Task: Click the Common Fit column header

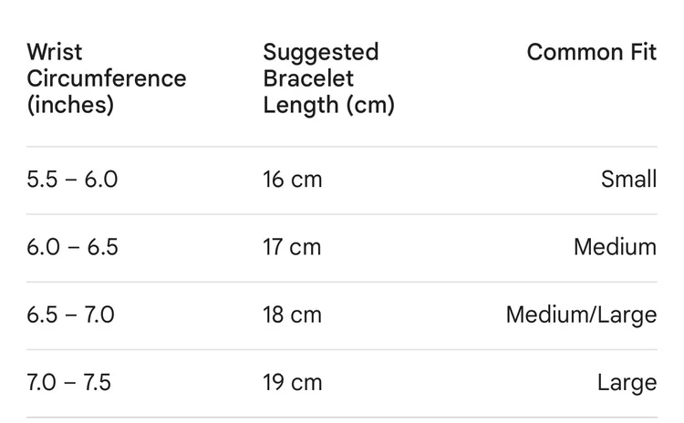Action: coord(591,52)
